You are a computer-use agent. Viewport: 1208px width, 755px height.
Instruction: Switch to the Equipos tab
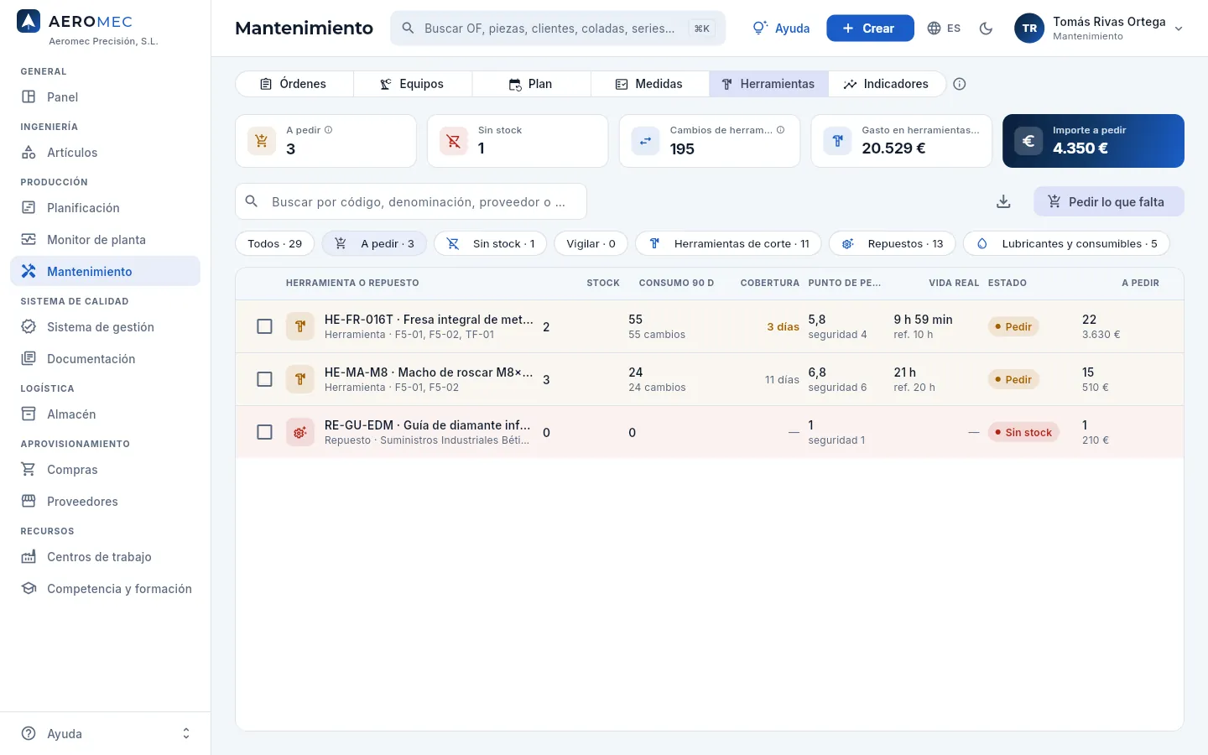[413, 84]
